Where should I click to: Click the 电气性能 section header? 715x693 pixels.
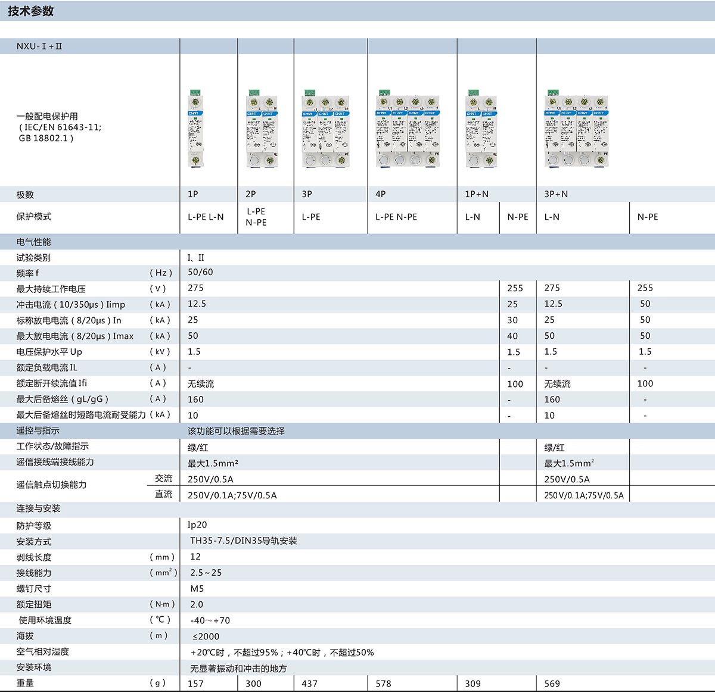point(34,242)
